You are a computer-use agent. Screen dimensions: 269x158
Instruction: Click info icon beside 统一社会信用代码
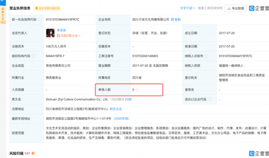click(40, 20)
